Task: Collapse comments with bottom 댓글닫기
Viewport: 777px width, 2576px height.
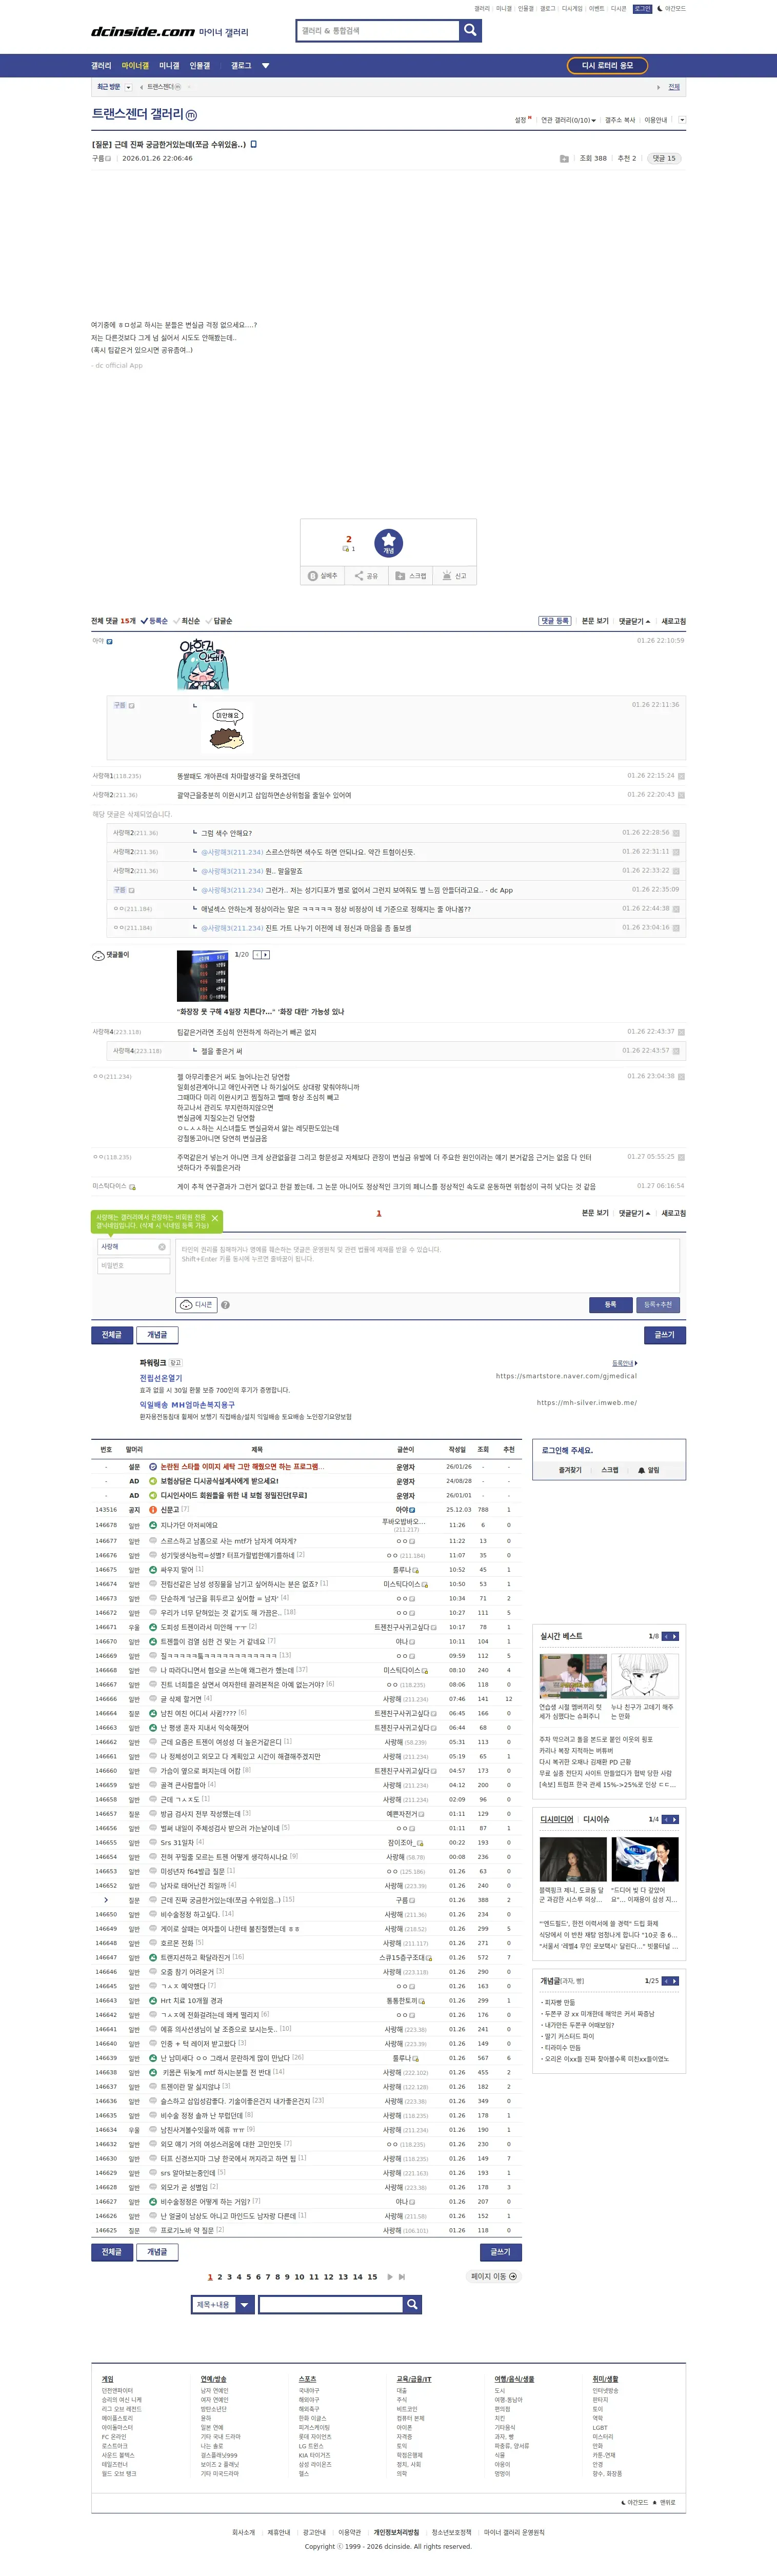Action: [x=634, y=1213]
